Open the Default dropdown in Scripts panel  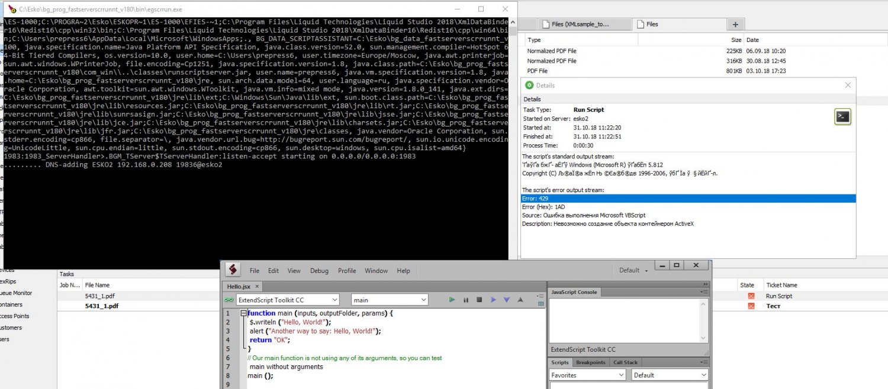670,375
